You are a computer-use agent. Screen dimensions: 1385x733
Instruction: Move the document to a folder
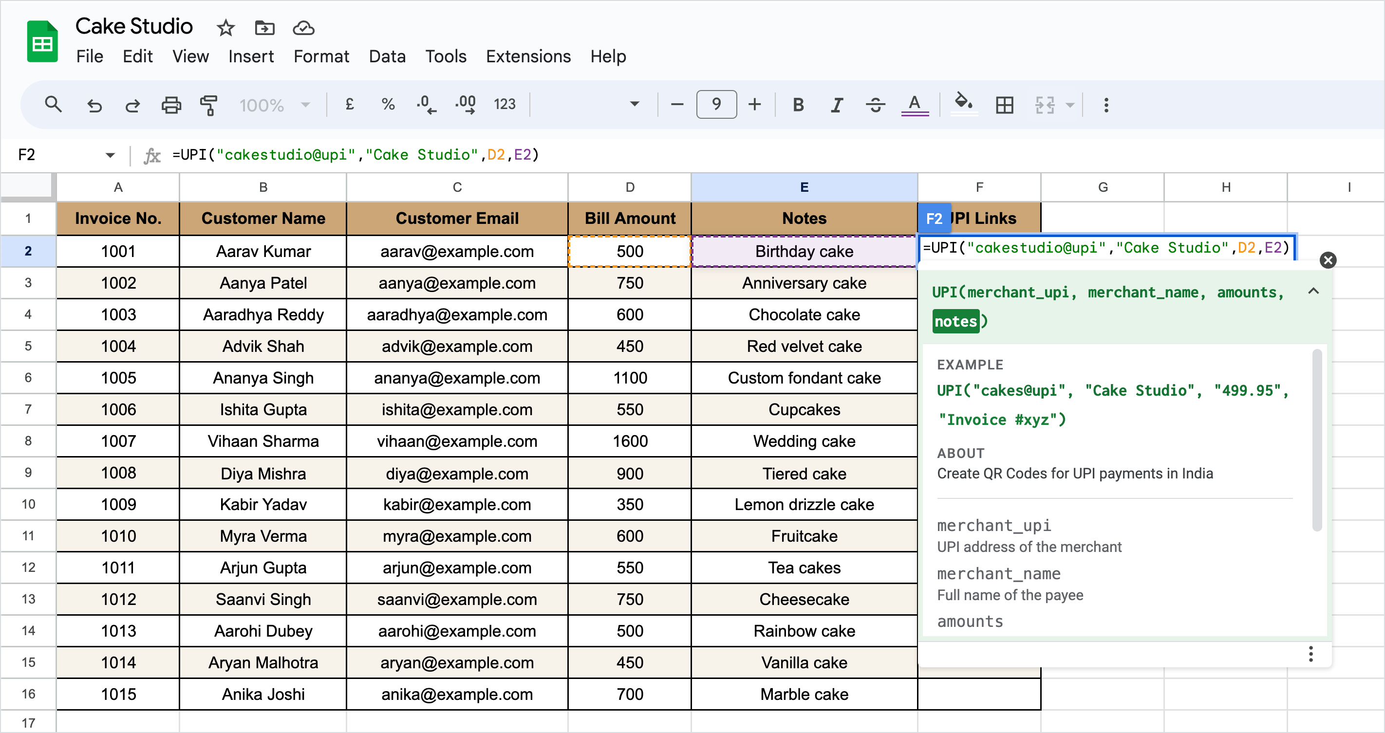(264, 27)
